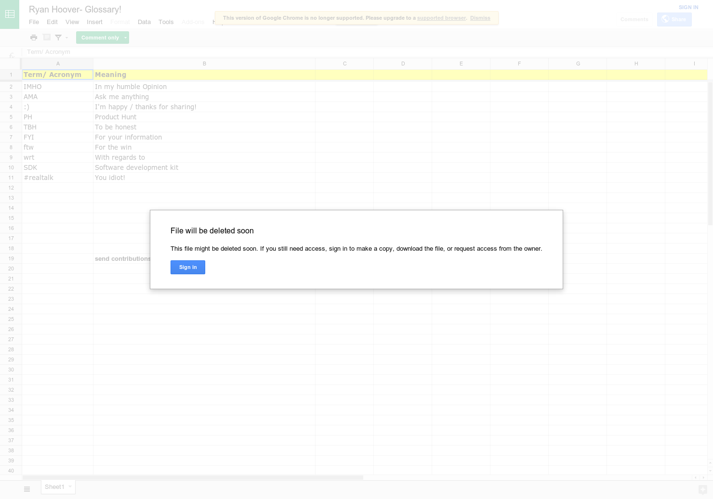Select cell #realtalk

point(58,178)
